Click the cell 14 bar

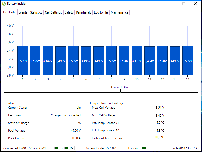pos(187,61)
